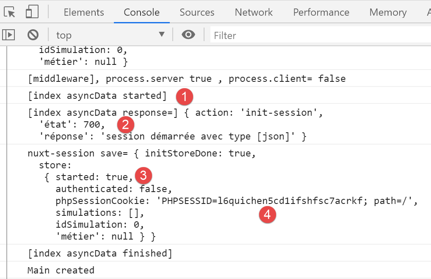Switch to the Elements tab
The width and height of the screenshot is (431, 279).
point(84,12)
